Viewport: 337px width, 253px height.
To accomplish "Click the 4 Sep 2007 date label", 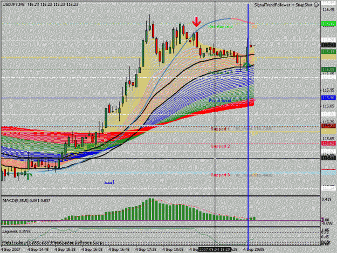I will click(x=11, y=250).
